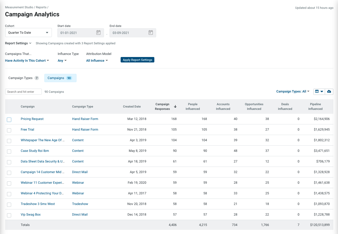This screenshot has height=234, width=338.
Task: Open Data Sheet Data Security campaign link
Action: [43, 161]
